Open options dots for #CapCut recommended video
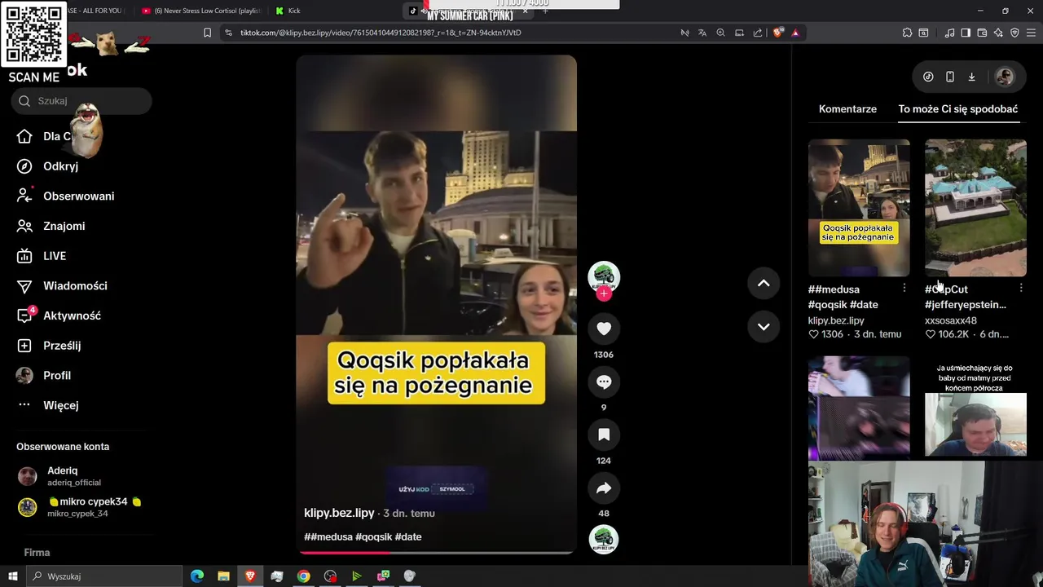The width and height of the screenshot is (1043, 587). point(1020,288)
